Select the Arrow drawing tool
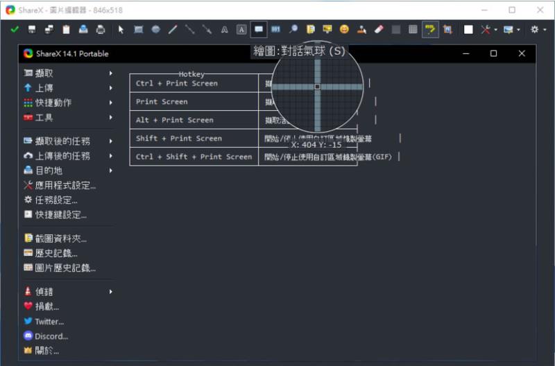 pyautogui.click(x=207, y=29)
